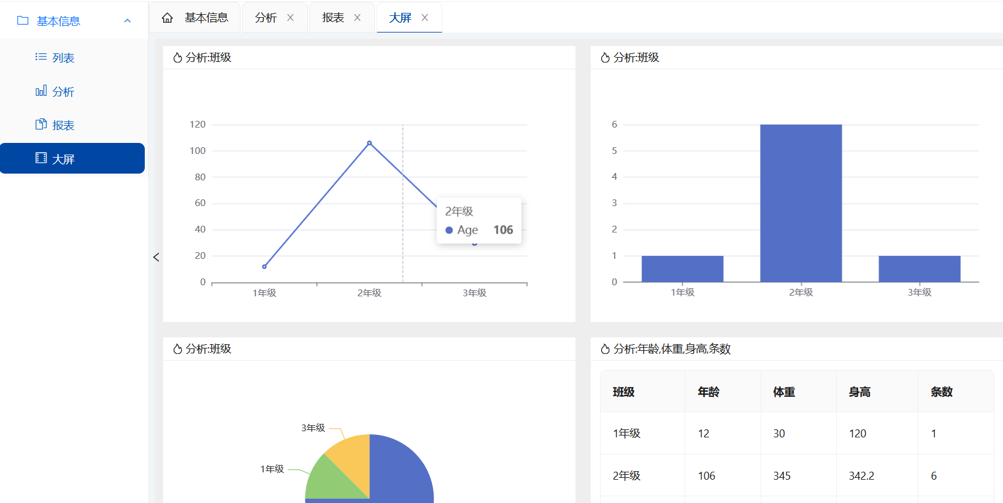1003x503 pixels.
Task: Click the height value 120 in table
Action: (x=858, y=434)
